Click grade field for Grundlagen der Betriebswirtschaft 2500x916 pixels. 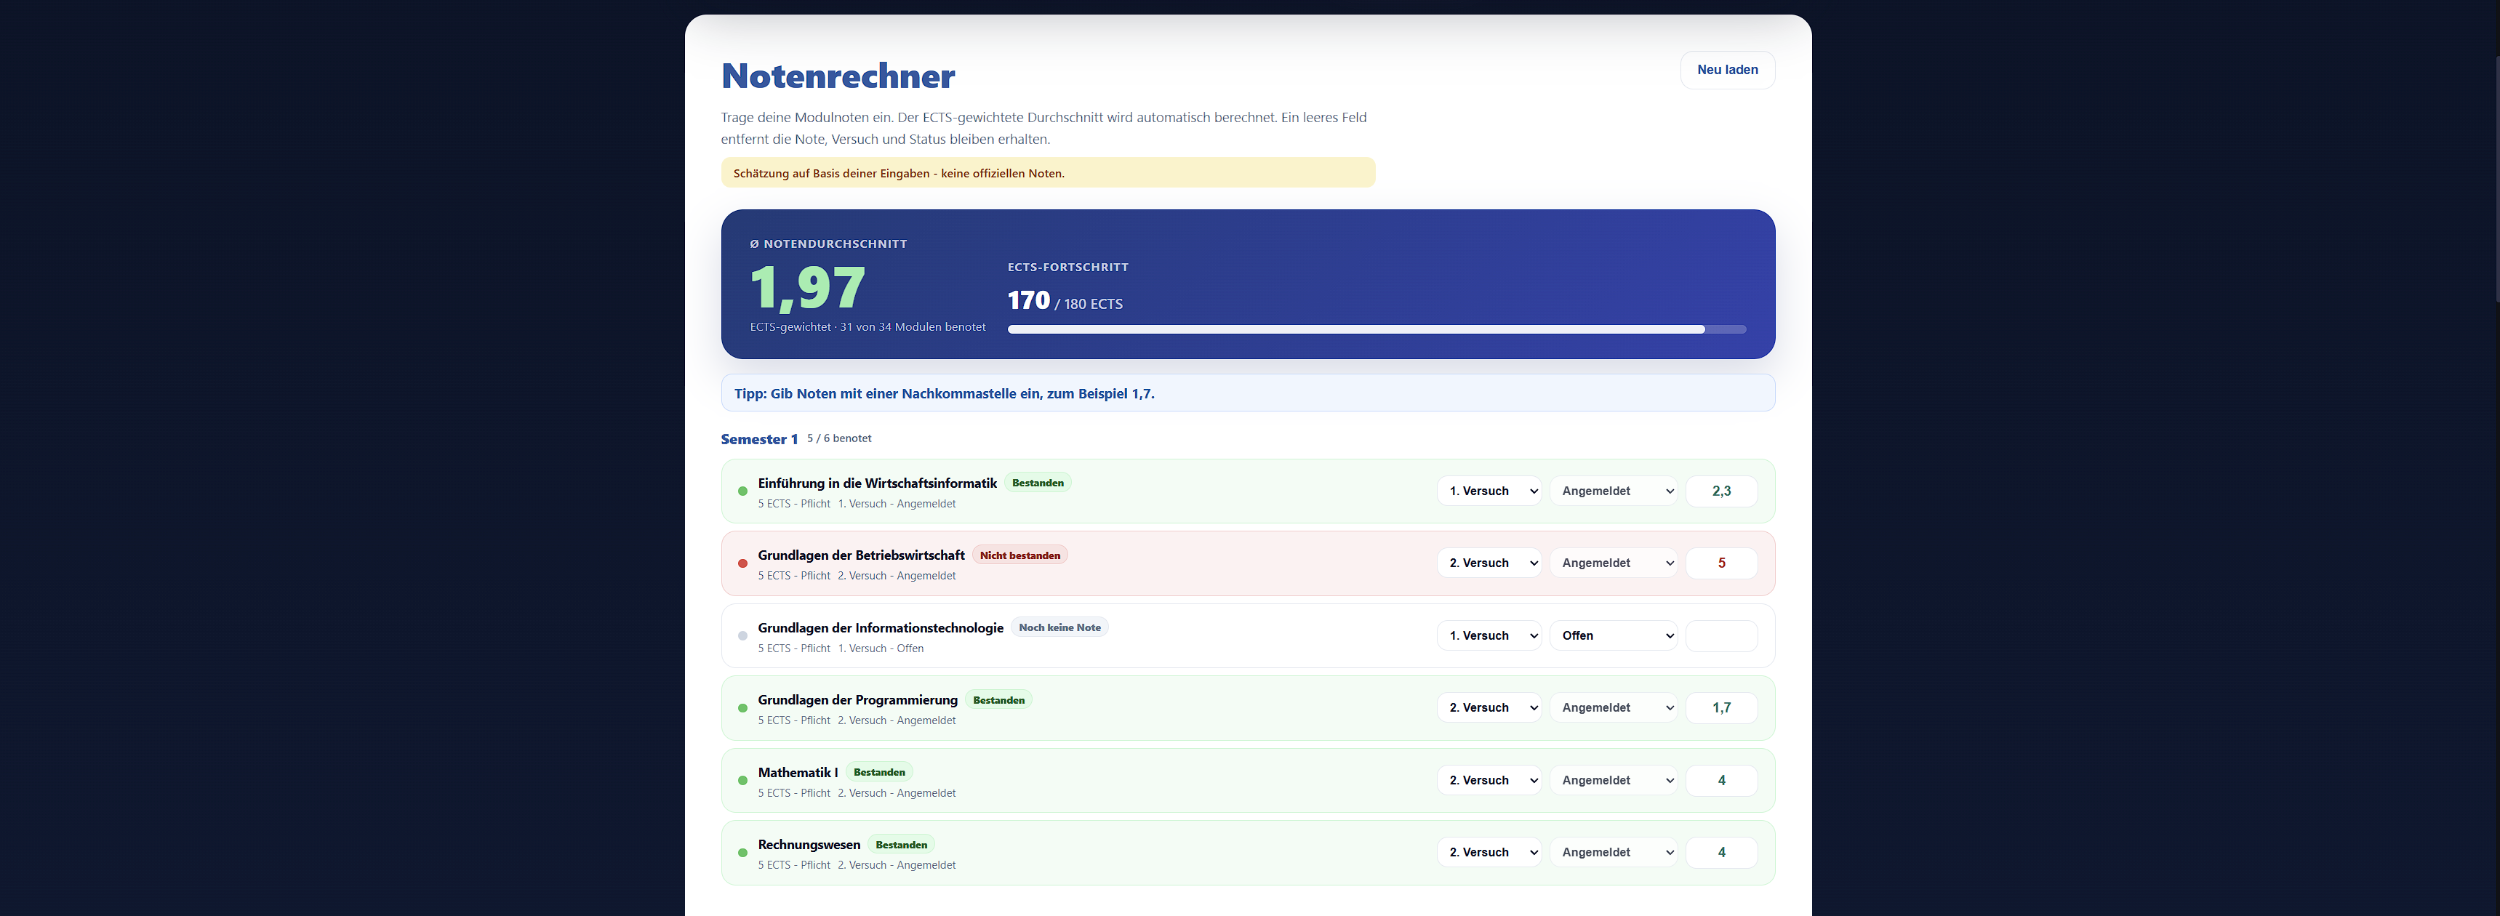(1722, 563)
